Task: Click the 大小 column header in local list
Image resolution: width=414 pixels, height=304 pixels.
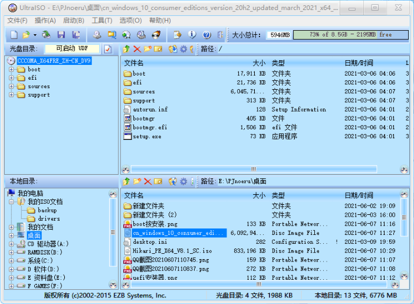Action: click(259, 195)
